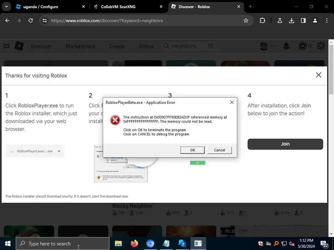Open the Downloads icon in toolbar
The image size is (334, 250).
(291, 21)
